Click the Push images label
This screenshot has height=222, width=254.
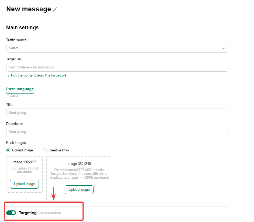pos(16,143)
